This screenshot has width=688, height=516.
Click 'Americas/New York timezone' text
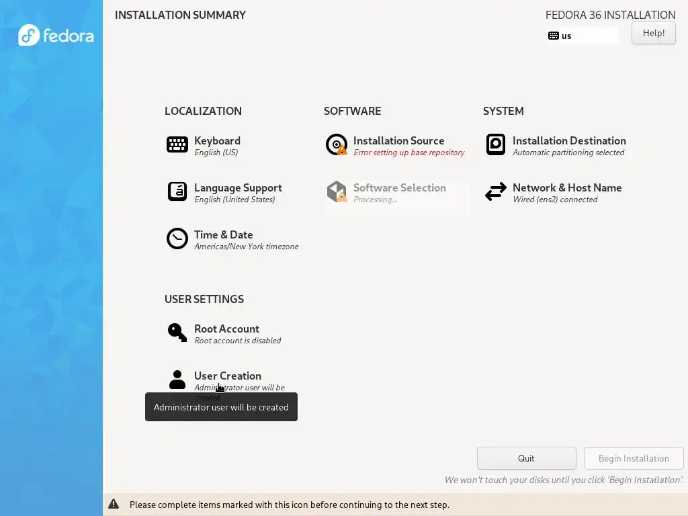click(x=246, y=246)
